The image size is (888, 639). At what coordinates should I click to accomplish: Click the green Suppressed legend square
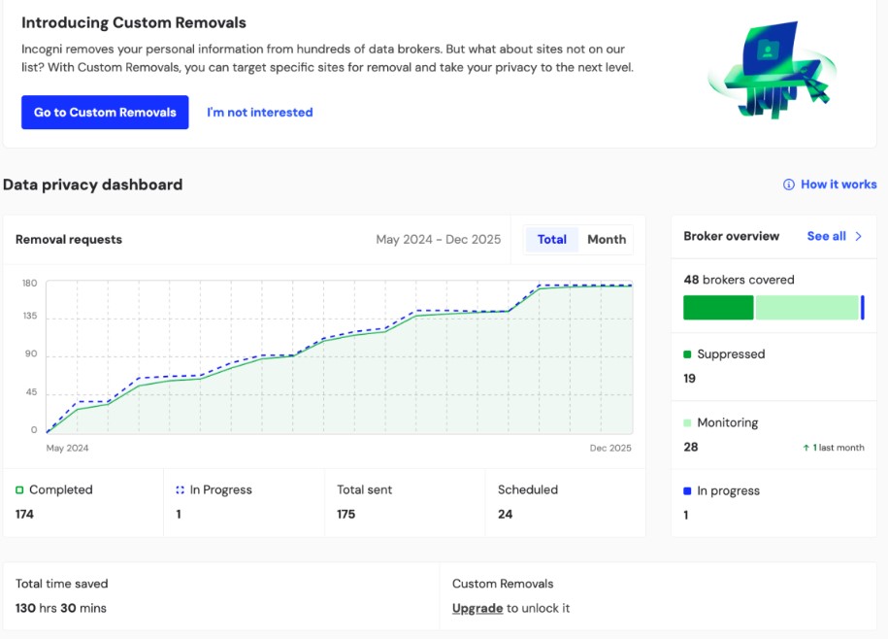(x=688, y=353)
